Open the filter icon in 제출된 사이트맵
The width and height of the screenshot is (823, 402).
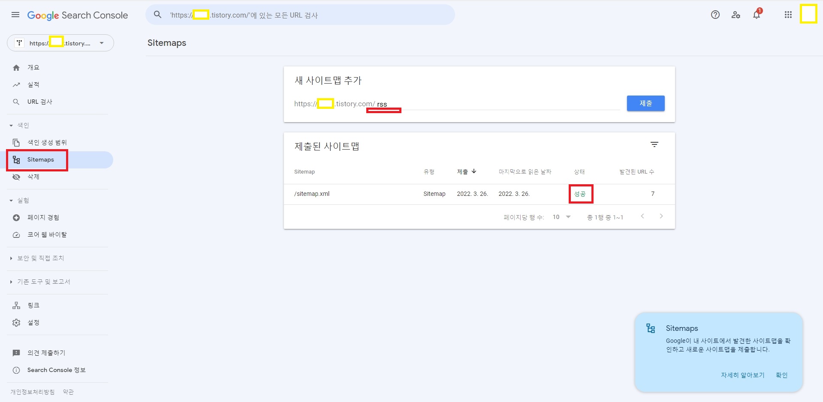pyautogui.click(x=654, y=145)
